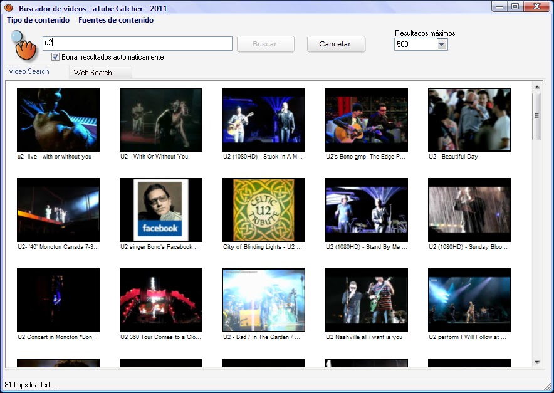Select the 'U2's Bono amp; The Edge P...' thumbnail
Viewport: 554px width, 393px height.
pyautogui.click(x=367, y=120)
